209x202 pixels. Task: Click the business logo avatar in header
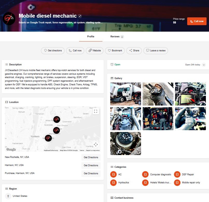pyautogui.click(x=9, y=18)
